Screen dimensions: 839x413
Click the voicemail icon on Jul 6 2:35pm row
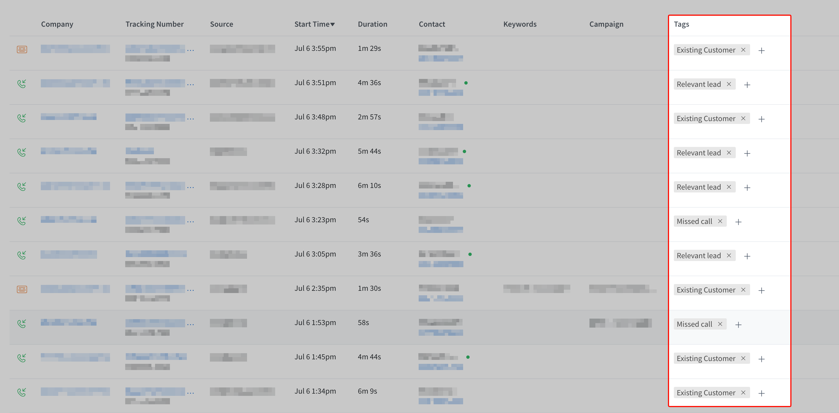pos(22,289)
